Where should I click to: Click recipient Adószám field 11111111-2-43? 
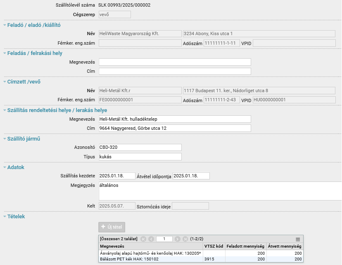click(222, 100)
